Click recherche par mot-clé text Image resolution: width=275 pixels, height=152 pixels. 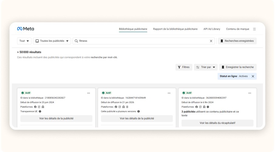pos(104,57)
